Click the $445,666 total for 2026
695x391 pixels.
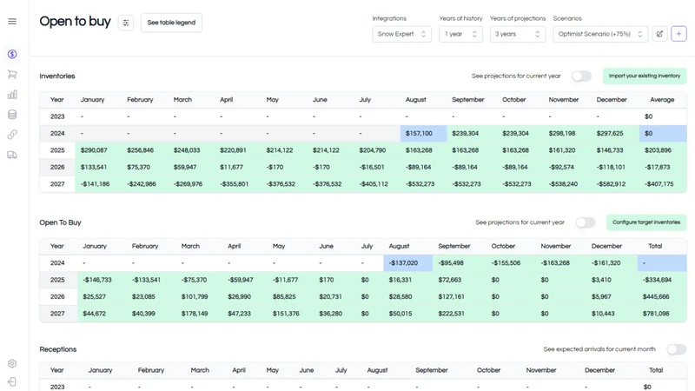tap(662, 296)
